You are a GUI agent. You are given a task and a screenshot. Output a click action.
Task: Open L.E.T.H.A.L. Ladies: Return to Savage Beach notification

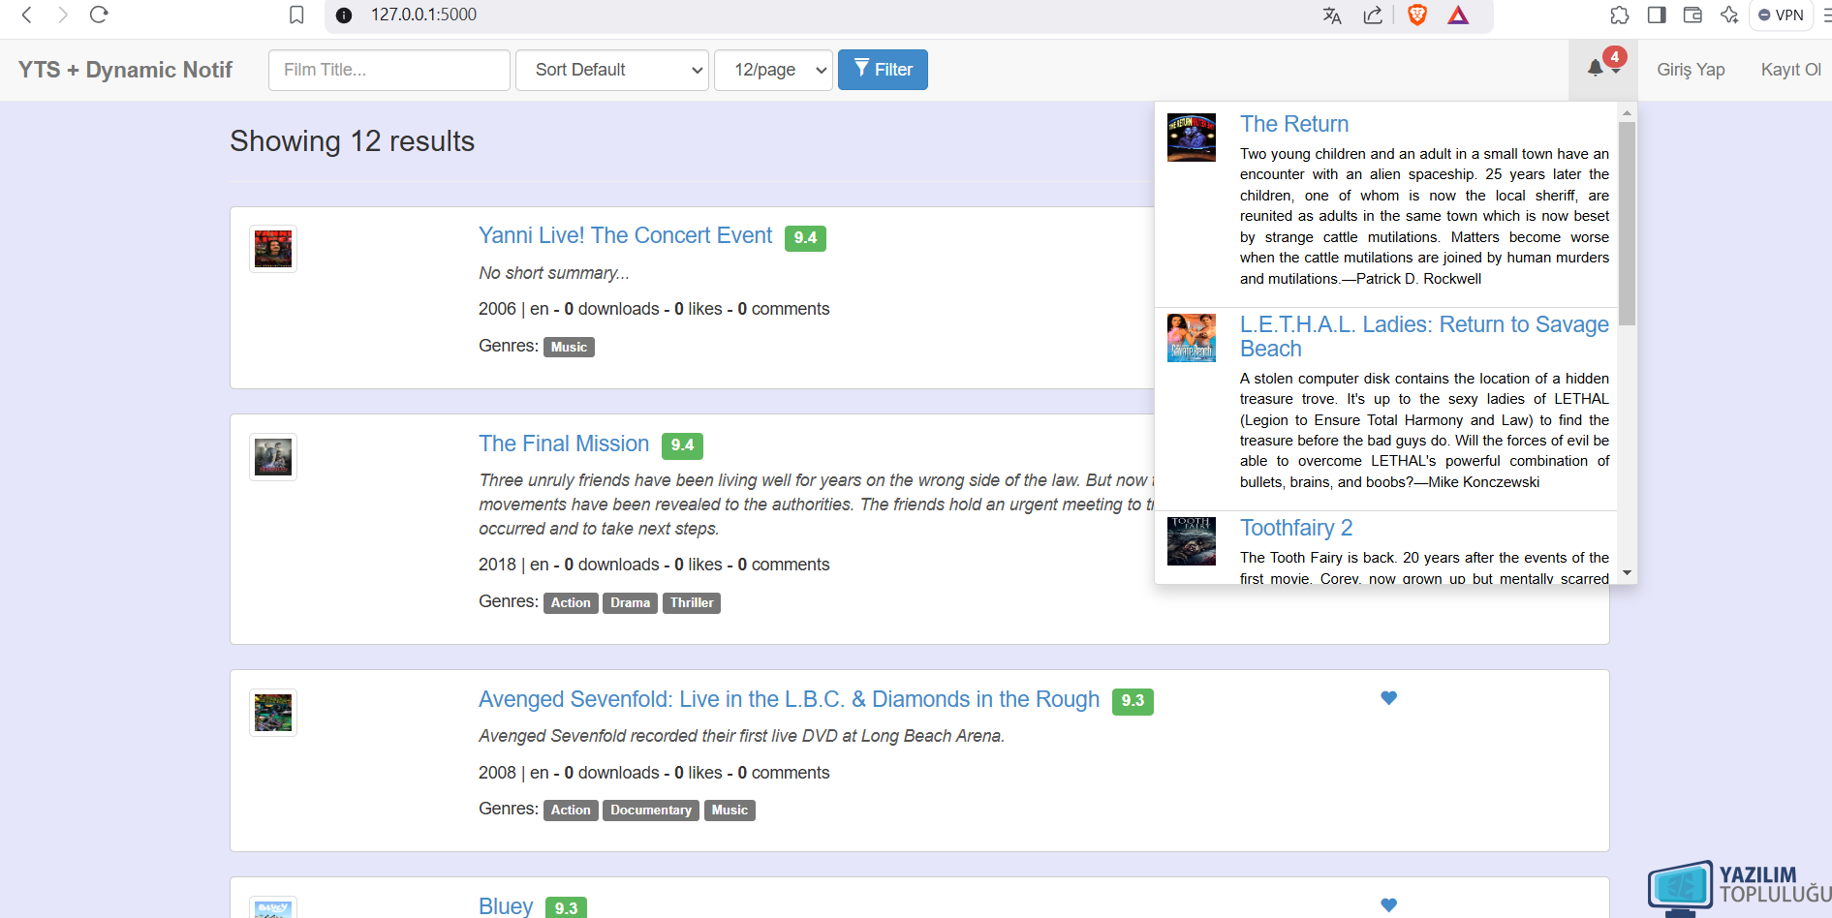click(1424, 336)
